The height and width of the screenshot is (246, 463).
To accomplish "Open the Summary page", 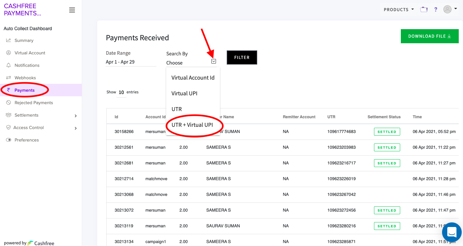I will click(x=24, y=40).
